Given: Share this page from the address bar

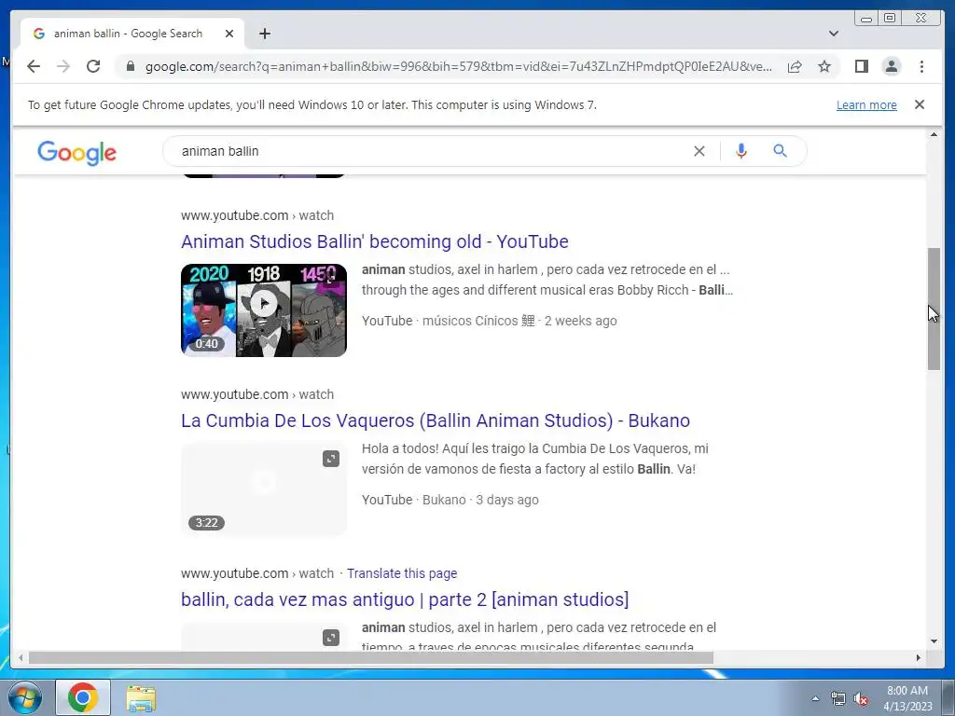Looking at the screenshot, I should click(x=795, y=66).
